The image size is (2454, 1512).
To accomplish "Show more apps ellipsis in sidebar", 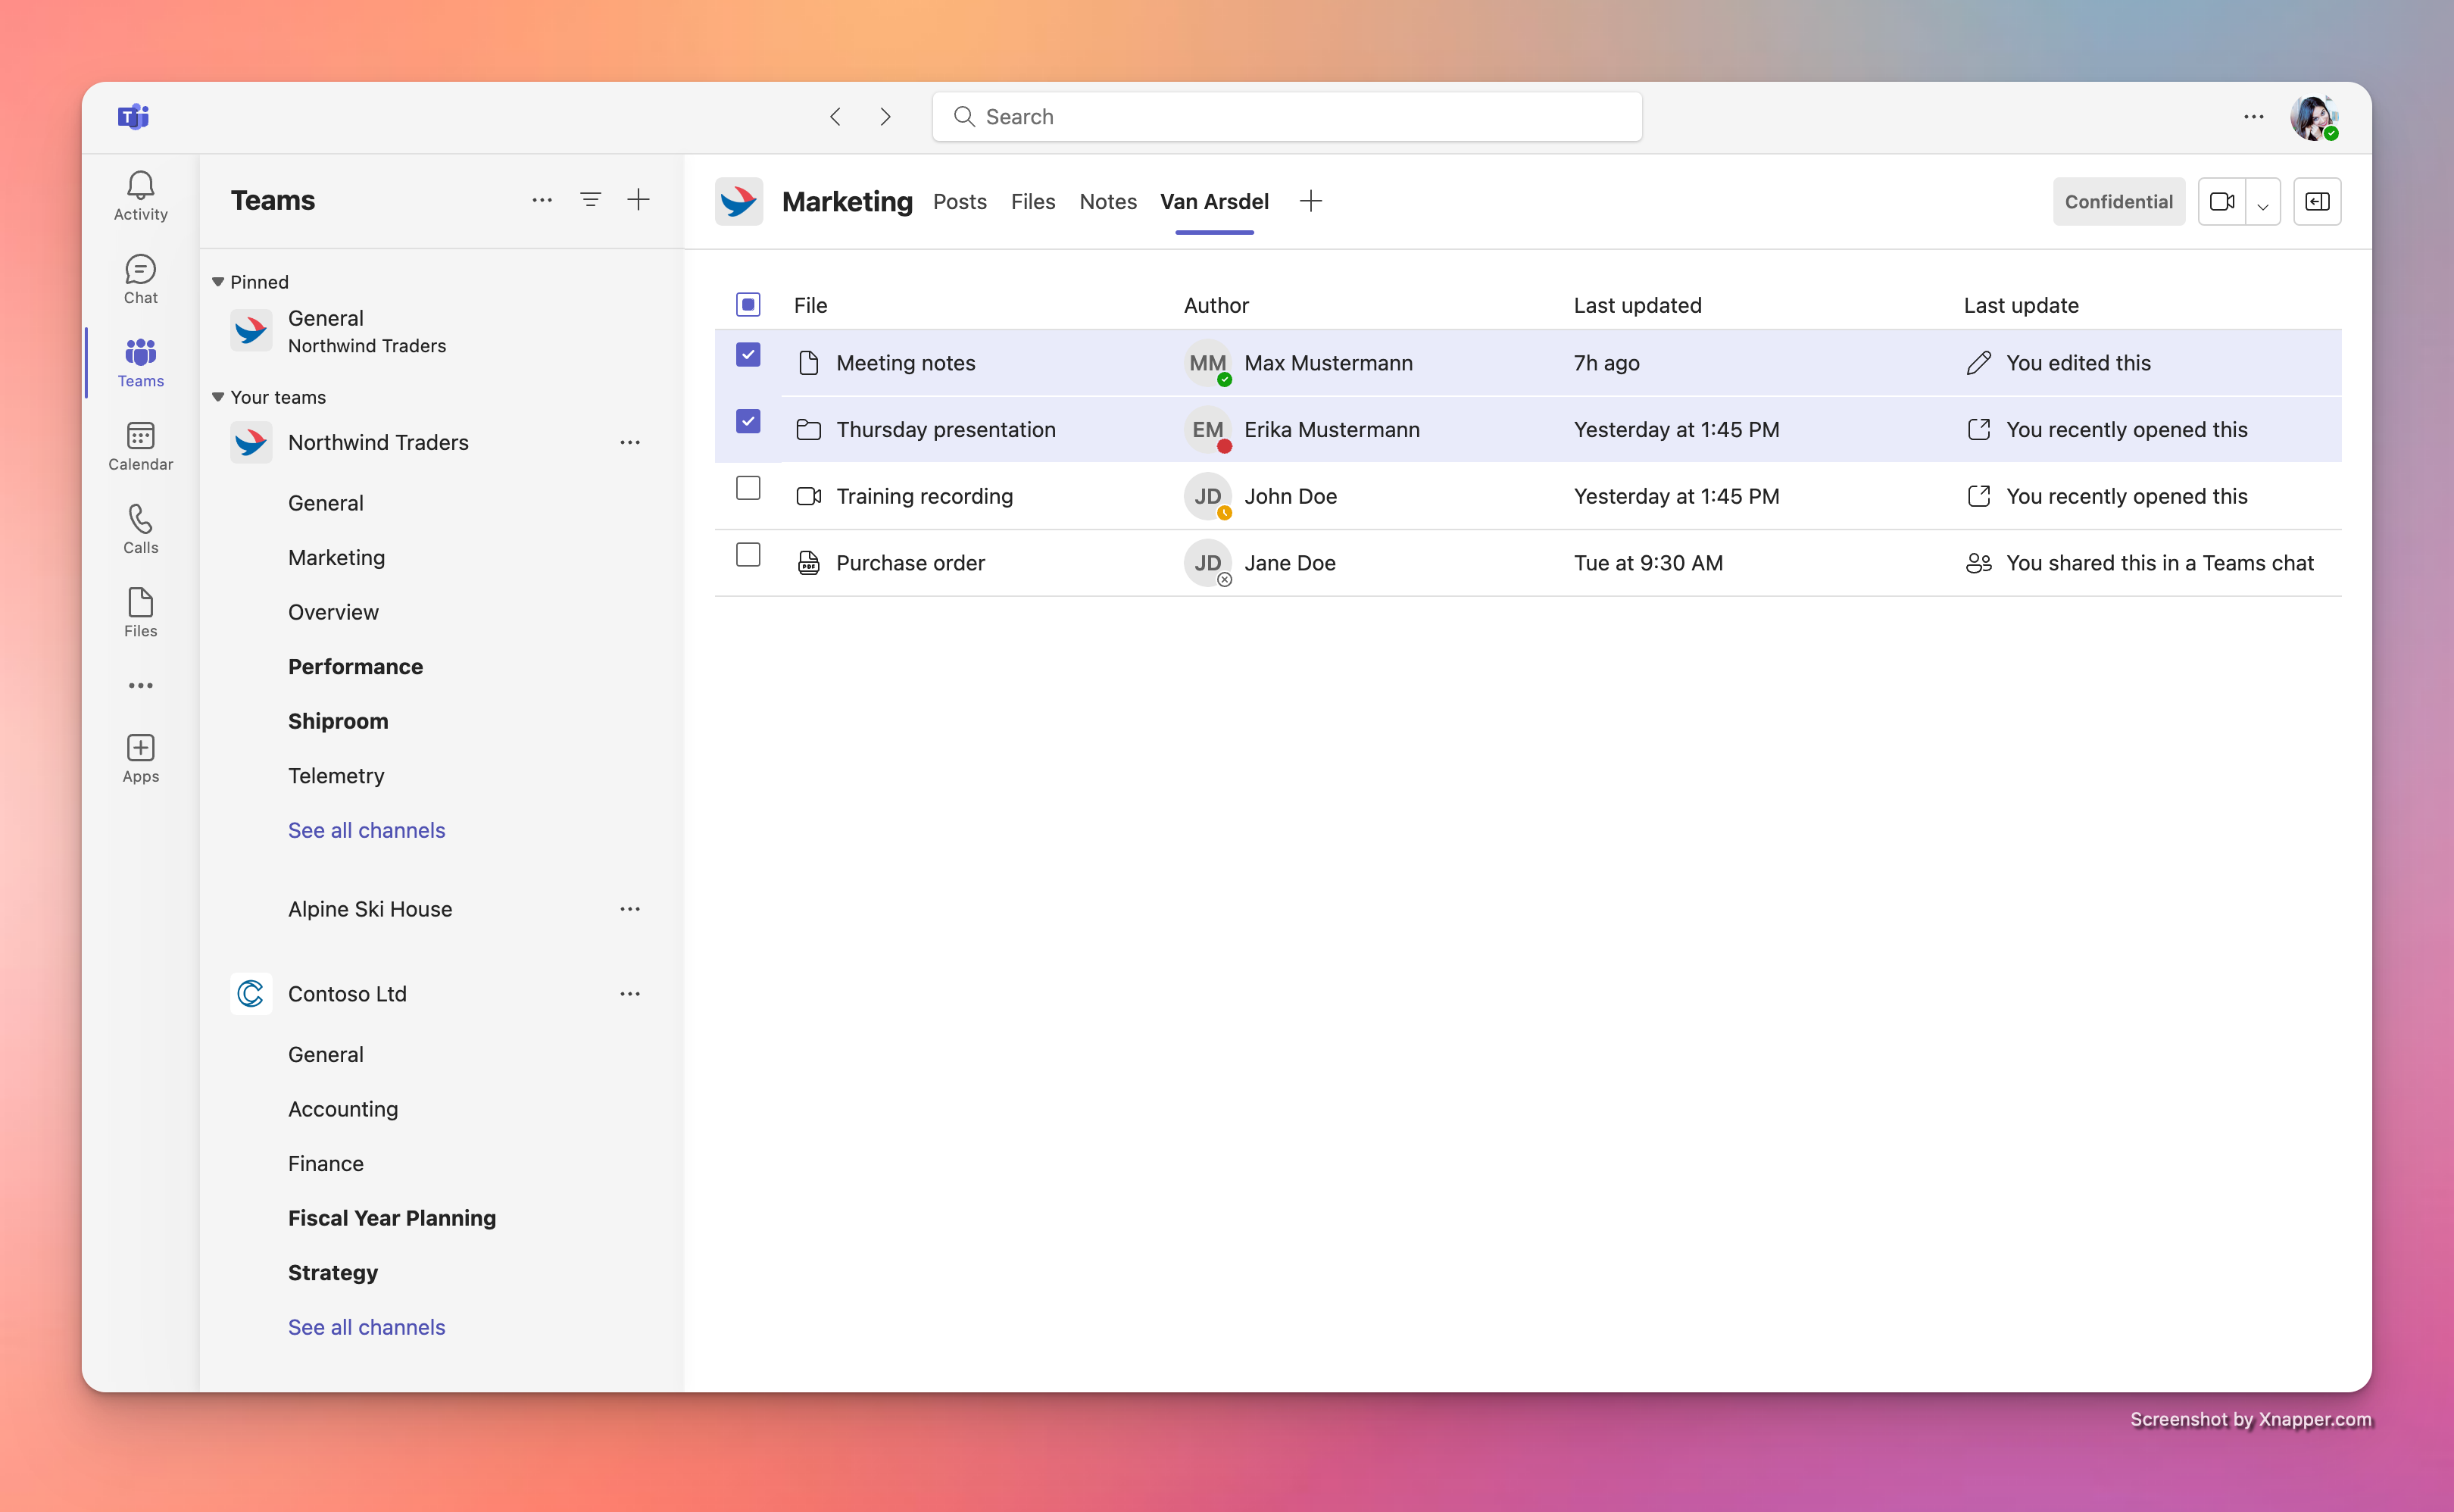I will [140, 686].
